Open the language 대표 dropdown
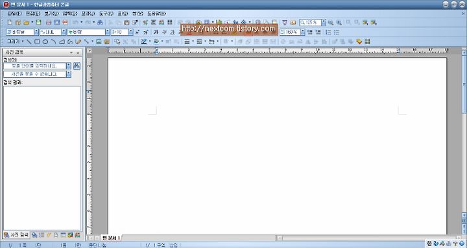The height and width of the screenshot is (248, 467). [x=64, y=32]
